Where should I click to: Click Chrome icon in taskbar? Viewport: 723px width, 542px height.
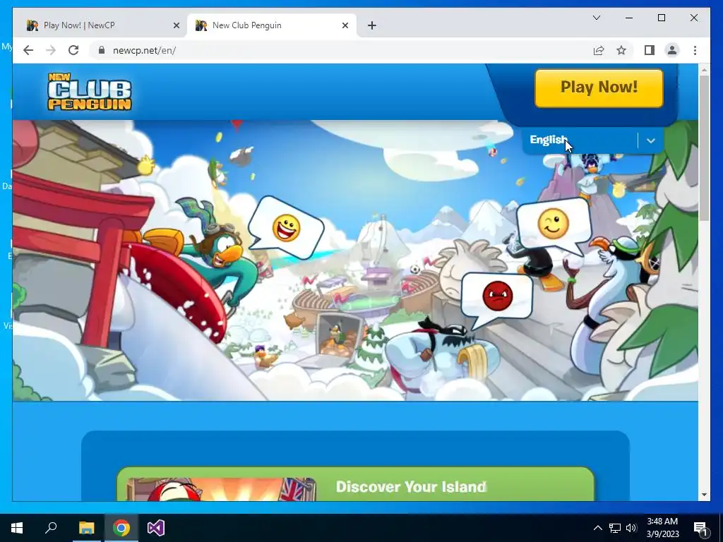pos(121,528)
